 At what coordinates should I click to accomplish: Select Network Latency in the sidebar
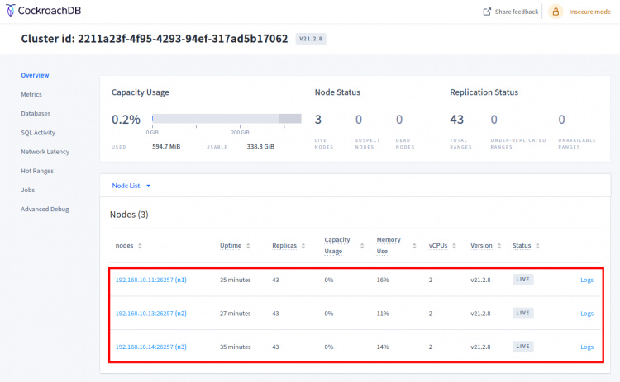[x=45, y=152]
